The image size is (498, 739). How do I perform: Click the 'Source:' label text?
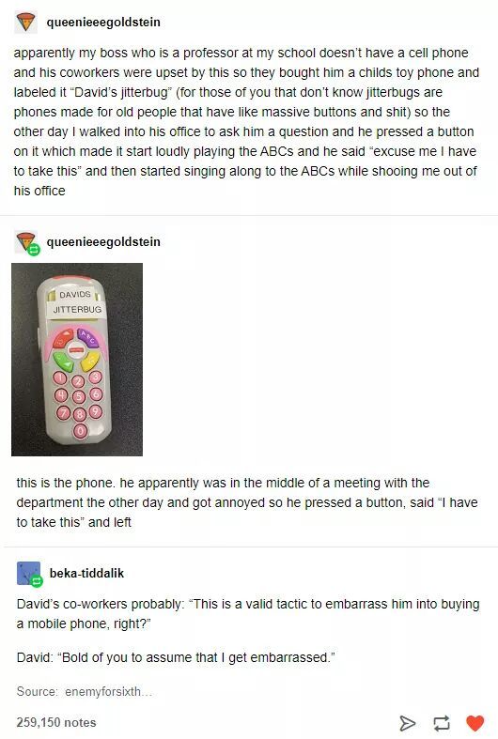coord(38,691)
